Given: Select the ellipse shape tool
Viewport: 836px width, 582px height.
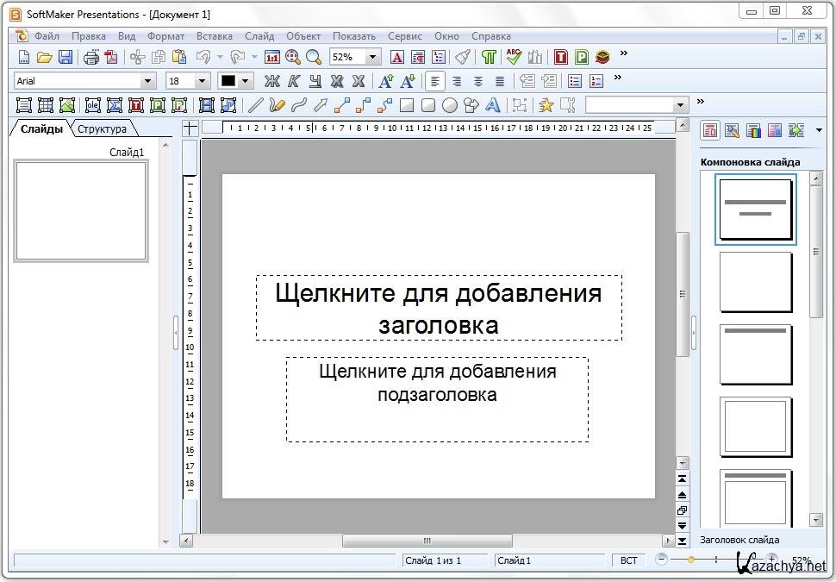Looking at the screenshot, I should (x=449, y=105).
